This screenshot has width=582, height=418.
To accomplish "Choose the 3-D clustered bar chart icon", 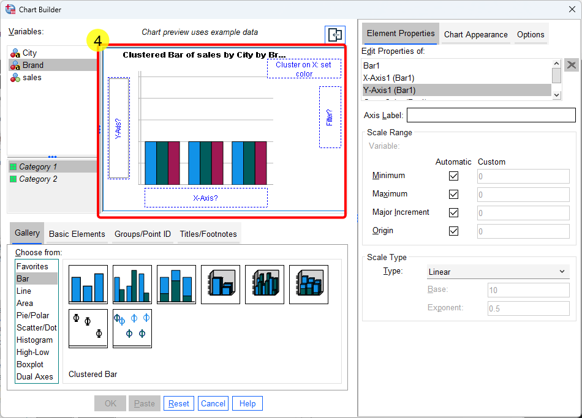I will 264,284.
